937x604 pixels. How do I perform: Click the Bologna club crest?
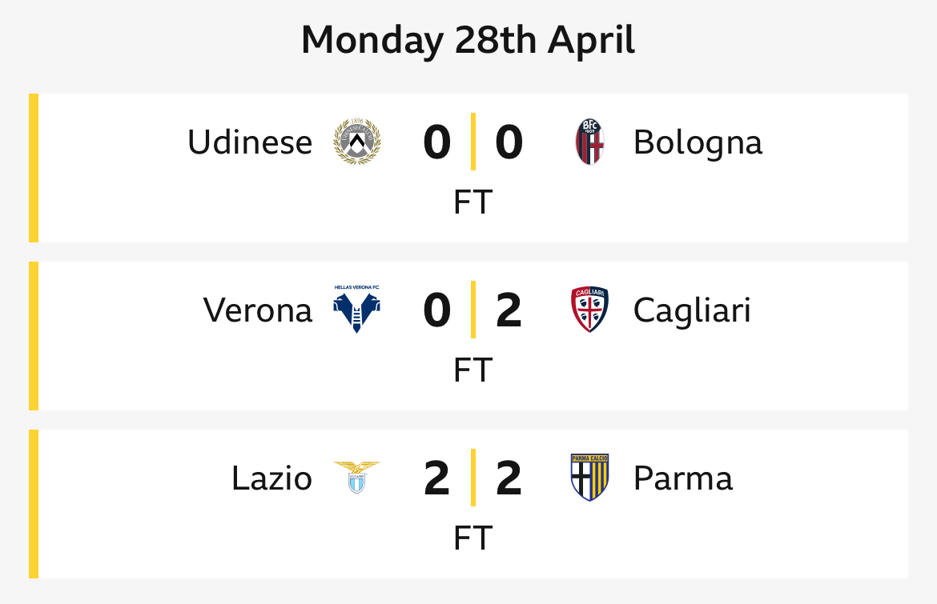coord(589,142)
